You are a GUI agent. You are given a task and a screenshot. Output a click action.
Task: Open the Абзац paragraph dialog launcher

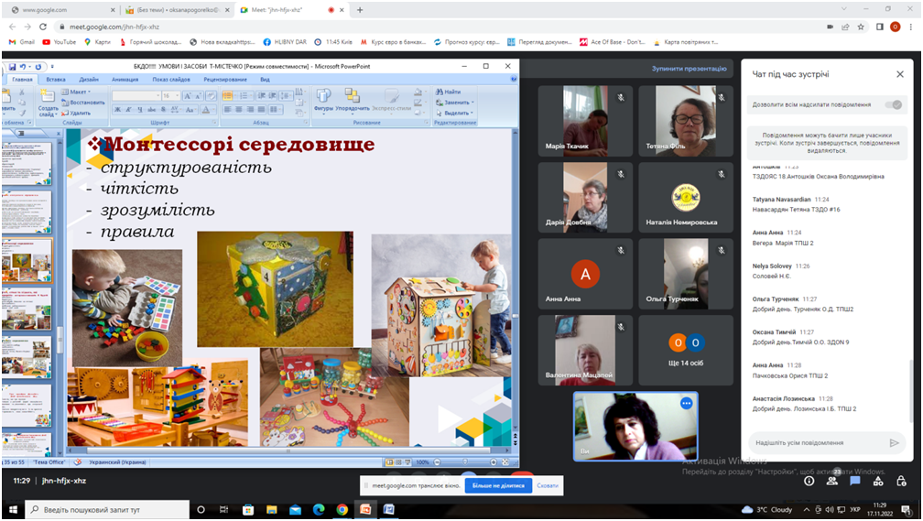(x=306, y=123)
